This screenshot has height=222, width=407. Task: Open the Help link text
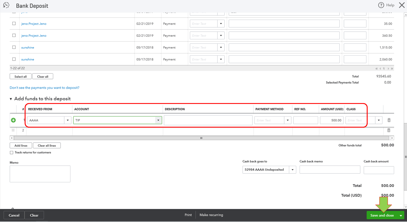(x=390, y=5)
